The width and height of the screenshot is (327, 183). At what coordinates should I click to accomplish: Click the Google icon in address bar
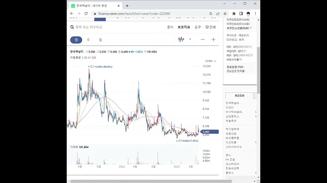pos(211,14)
